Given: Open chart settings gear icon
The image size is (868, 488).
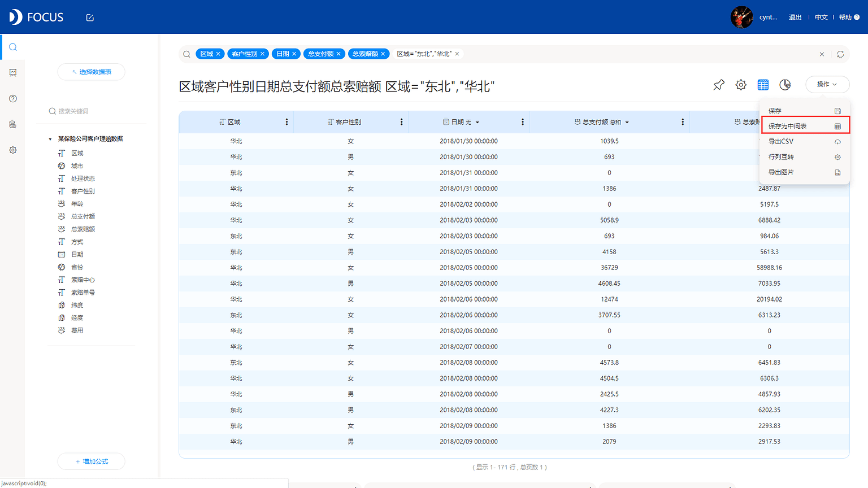Looking at the screenshot, I should point(741,85).
